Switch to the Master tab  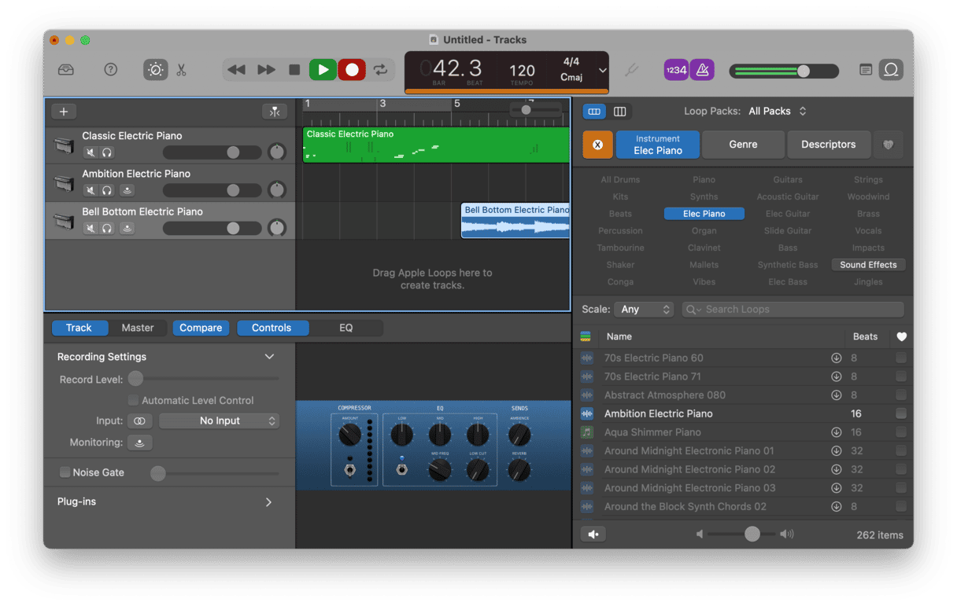138,328
